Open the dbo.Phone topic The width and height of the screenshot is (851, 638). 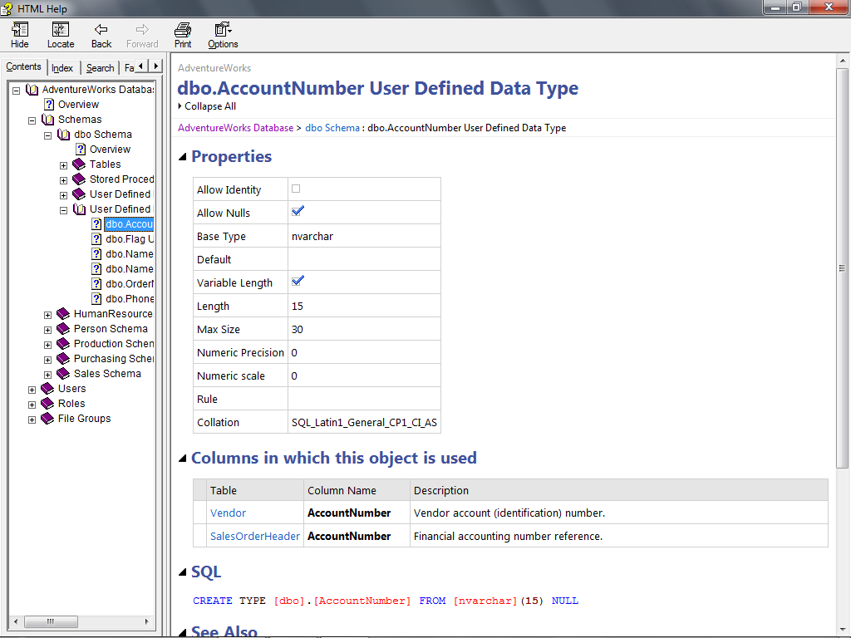click(x=130, y=298)
